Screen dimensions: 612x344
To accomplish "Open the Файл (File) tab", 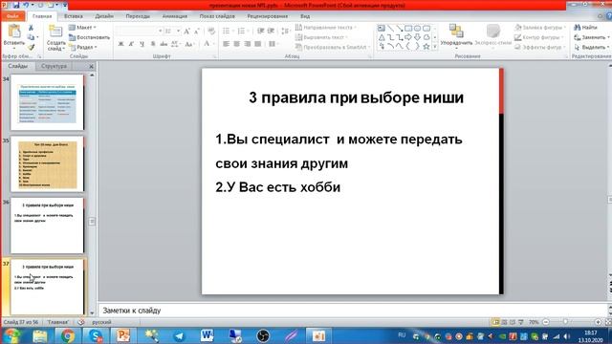I will [x=12, y=16].
